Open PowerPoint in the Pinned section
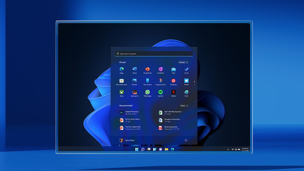 click(147, 70)
